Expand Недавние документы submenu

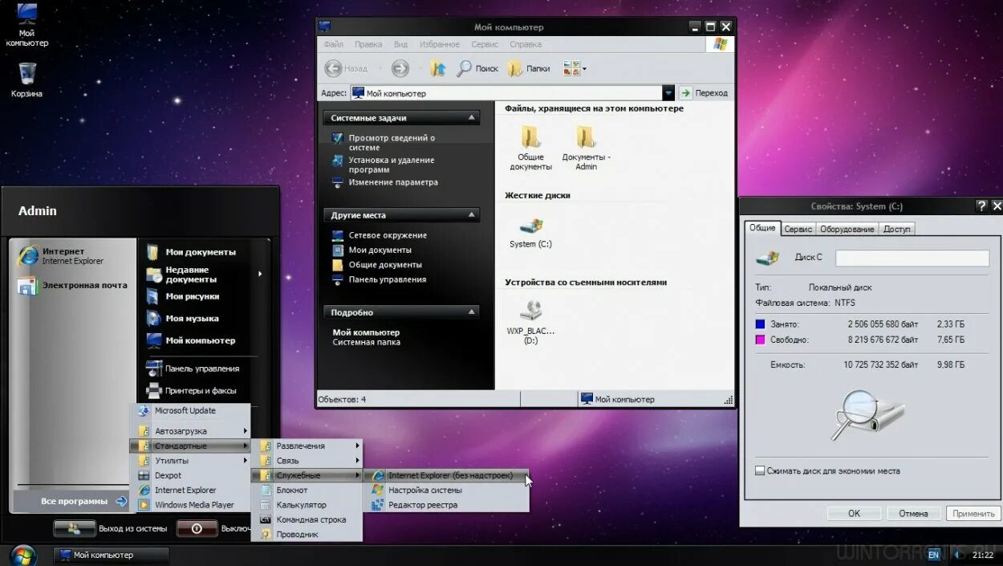(259, 275)
